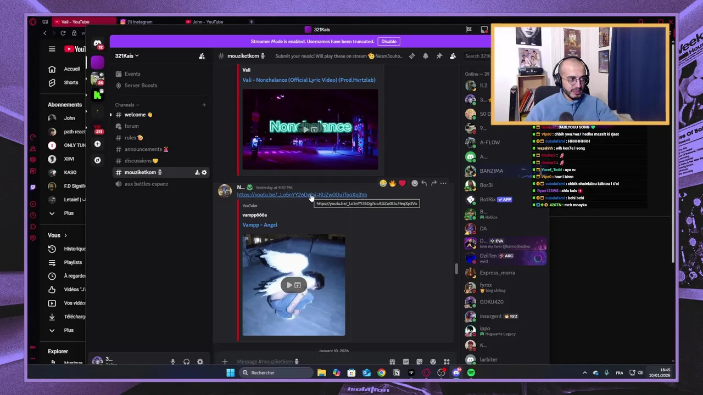Focus Discord Search 321Kais box

coord(477,56)
